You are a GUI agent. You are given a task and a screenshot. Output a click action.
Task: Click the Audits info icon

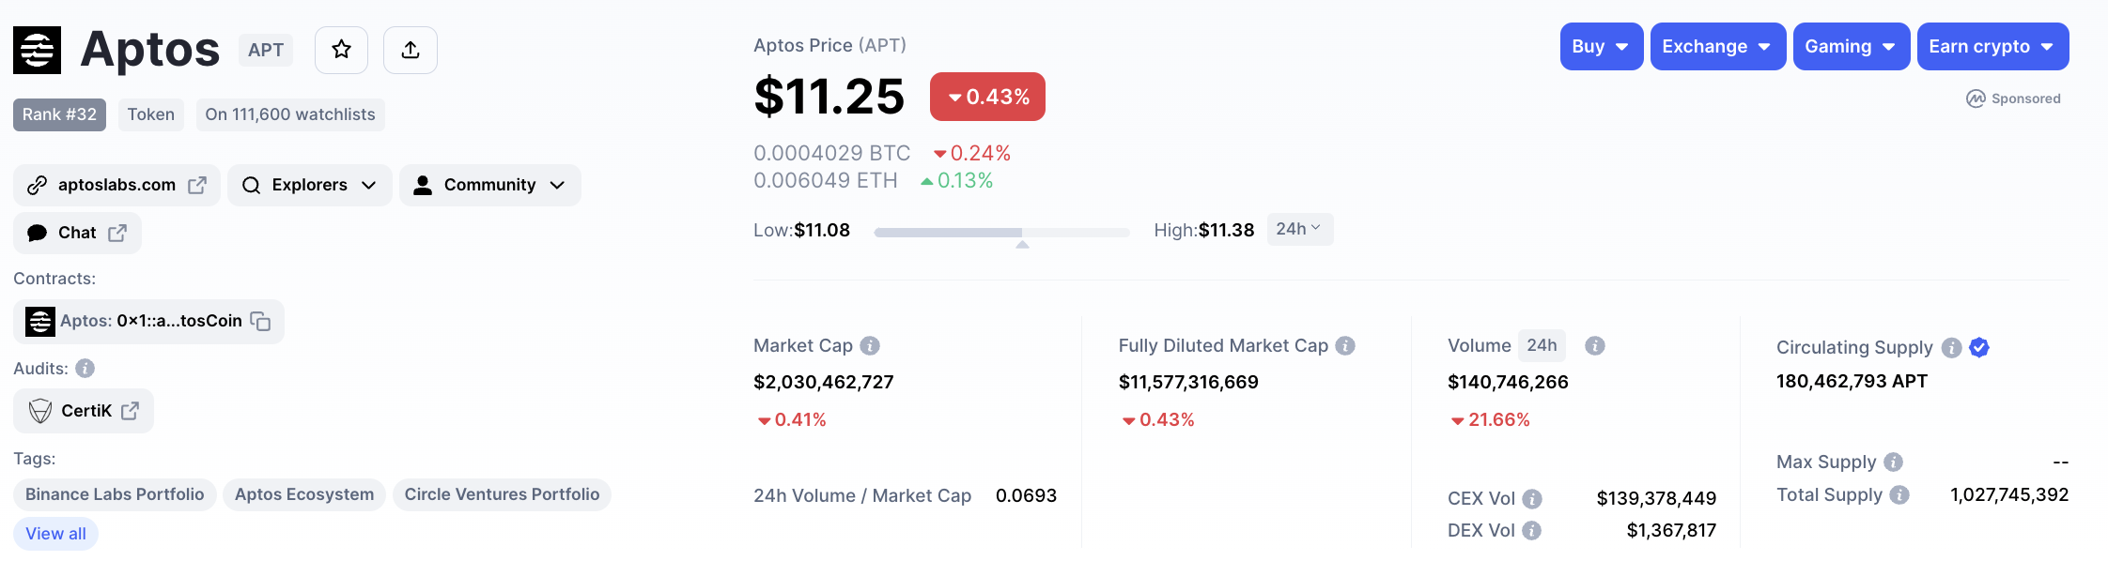click(x=85, y=369)
